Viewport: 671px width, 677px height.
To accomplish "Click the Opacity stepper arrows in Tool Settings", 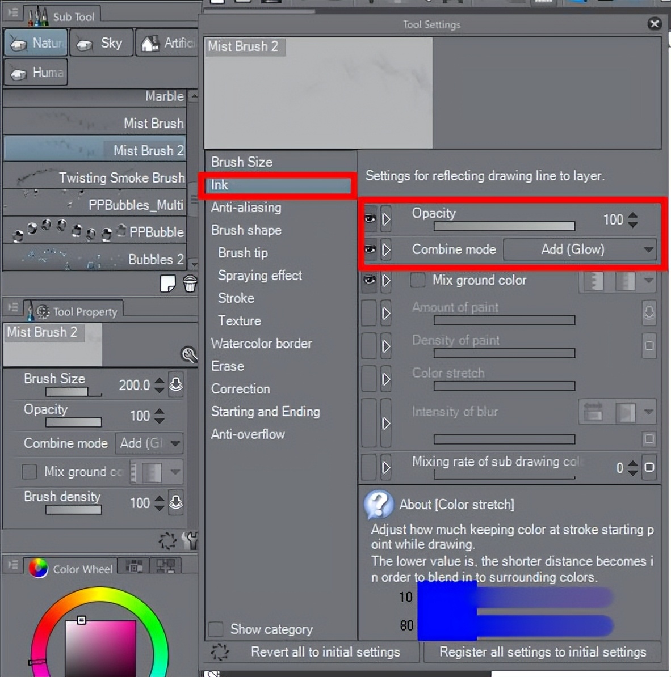I will (x=632, y=219).
